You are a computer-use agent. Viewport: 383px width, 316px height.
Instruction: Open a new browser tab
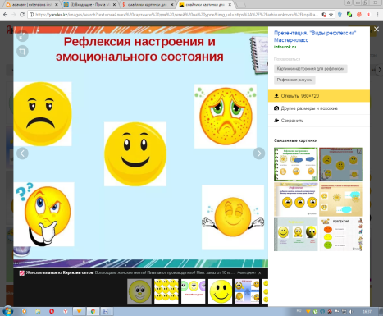(x=240, y=5)
